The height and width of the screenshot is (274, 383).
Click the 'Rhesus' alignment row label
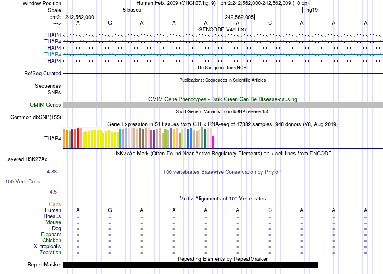(52, 216)
